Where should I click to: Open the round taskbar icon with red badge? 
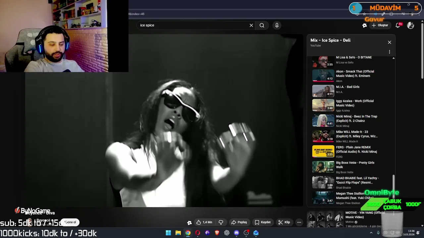tap(246, 233)
